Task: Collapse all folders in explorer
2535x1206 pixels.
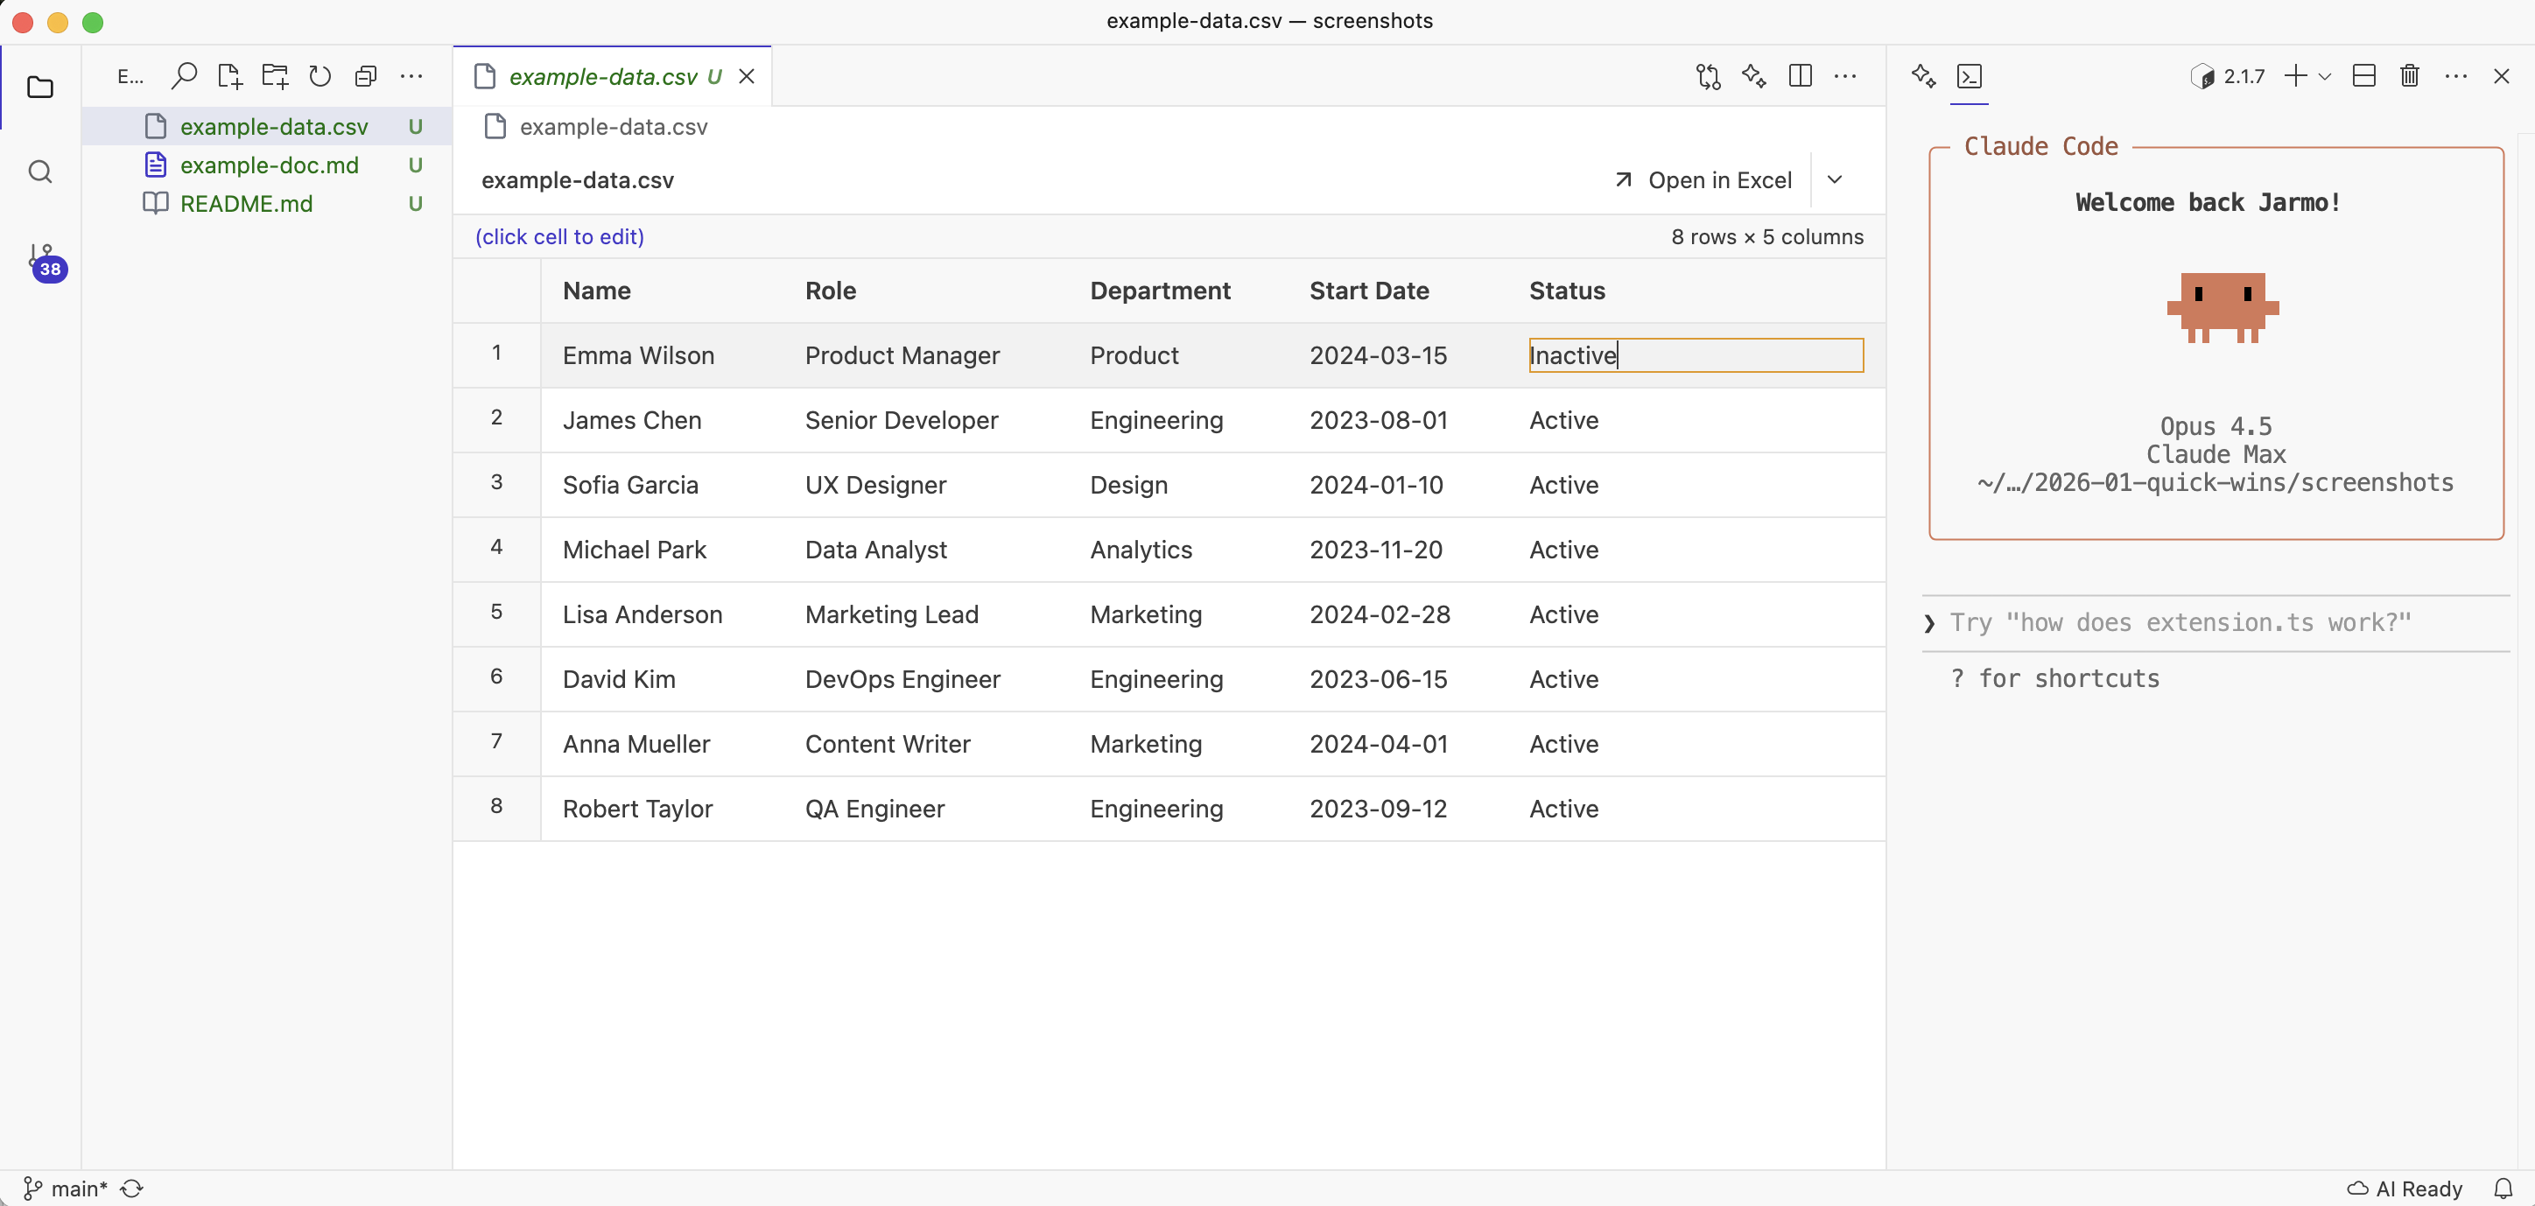Action: coord(365,76)
